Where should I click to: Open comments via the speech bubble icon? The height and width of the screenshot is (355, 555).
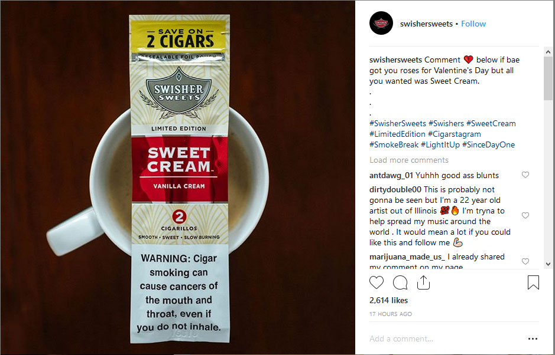(x=400, y=282)
